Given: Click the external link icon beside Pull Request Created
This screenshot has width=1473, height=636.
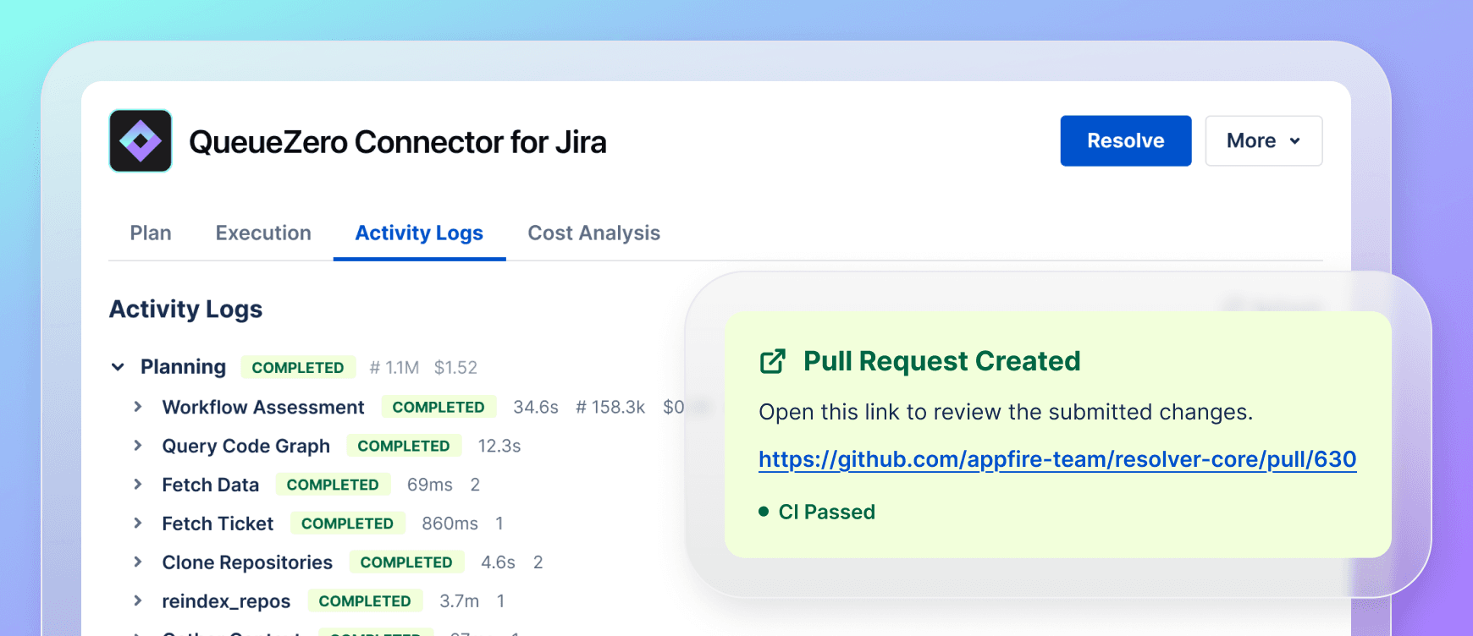Looking at the screenshot, I should click(x=772, y=361).
